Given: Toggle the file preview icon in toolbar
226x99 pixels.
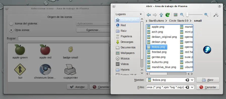Looking at the screenshot, I should click(175, 15).
